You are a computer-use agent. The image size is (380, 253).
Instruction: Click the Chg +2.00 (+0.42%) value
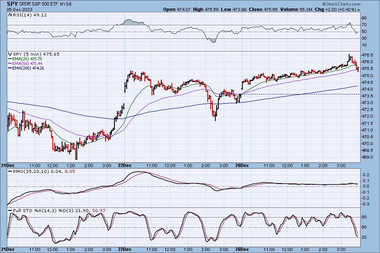click(x=335, y=9)
